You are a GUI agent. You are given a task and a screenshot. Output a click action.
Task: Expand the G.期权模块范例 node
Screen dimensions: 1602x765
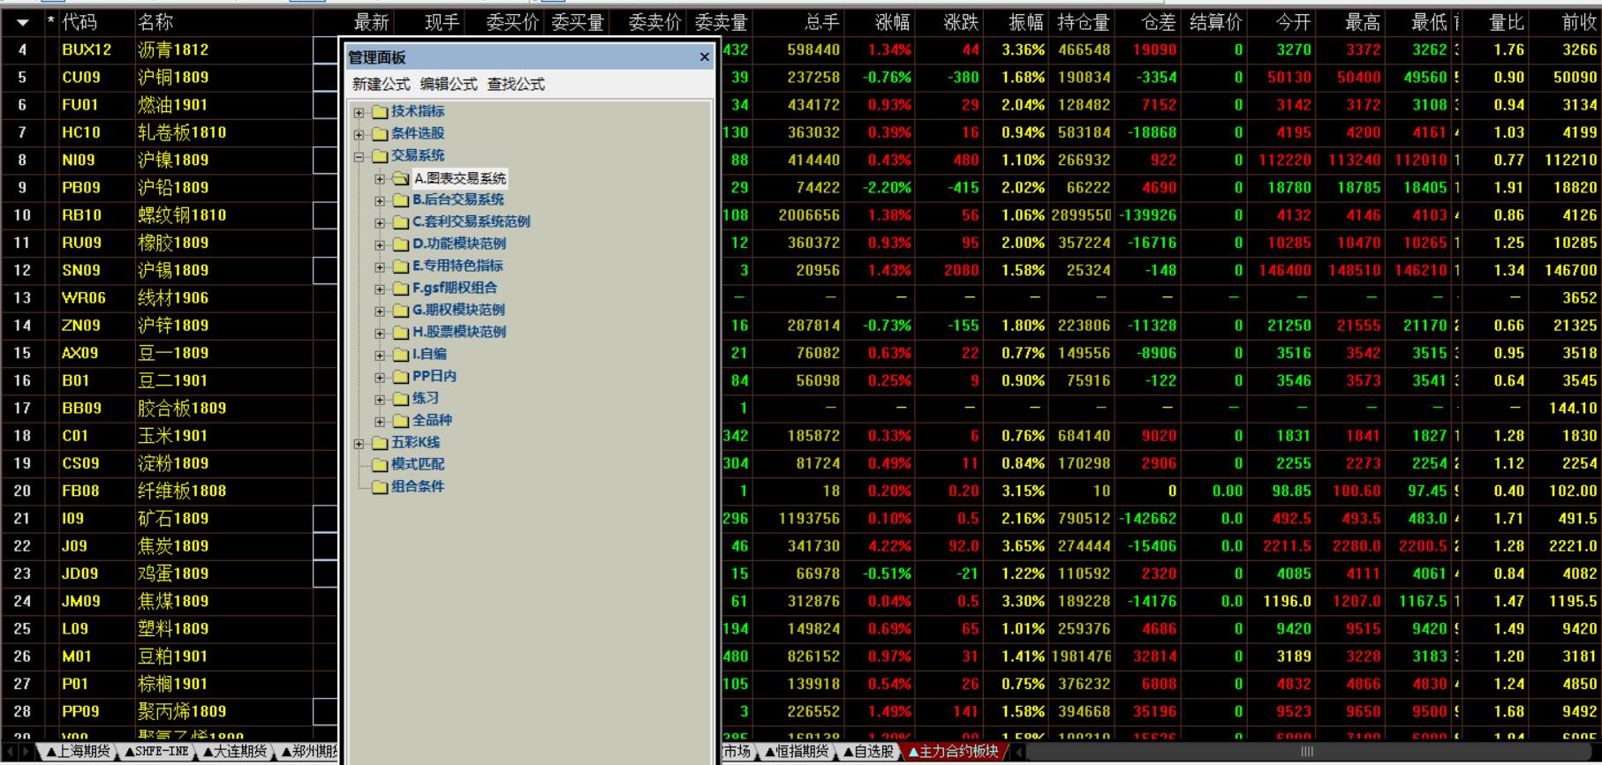click(x=380, y=311)
